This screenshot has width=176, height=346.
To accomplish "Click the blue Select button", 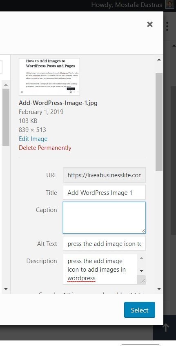I will (140, 310).
